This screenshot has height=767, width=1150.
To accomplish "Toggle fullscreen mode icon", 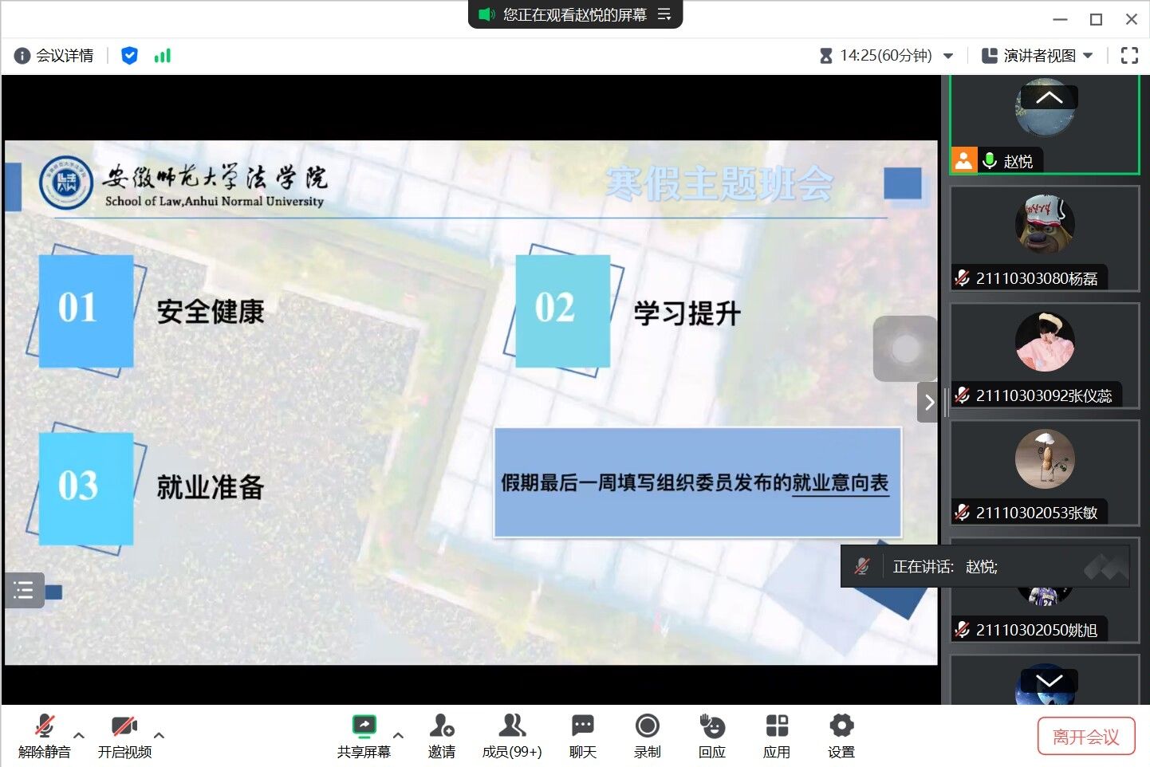I will [1129, 56].
